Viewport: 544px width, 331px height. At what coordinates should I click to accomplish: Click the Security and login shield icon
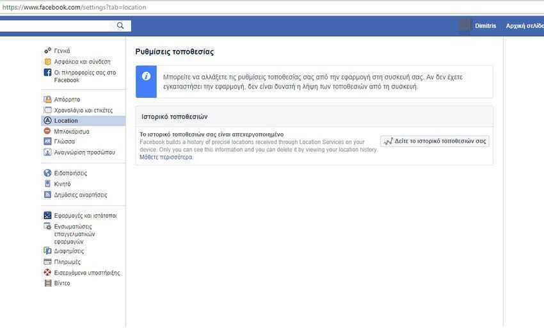click(47, 61)
